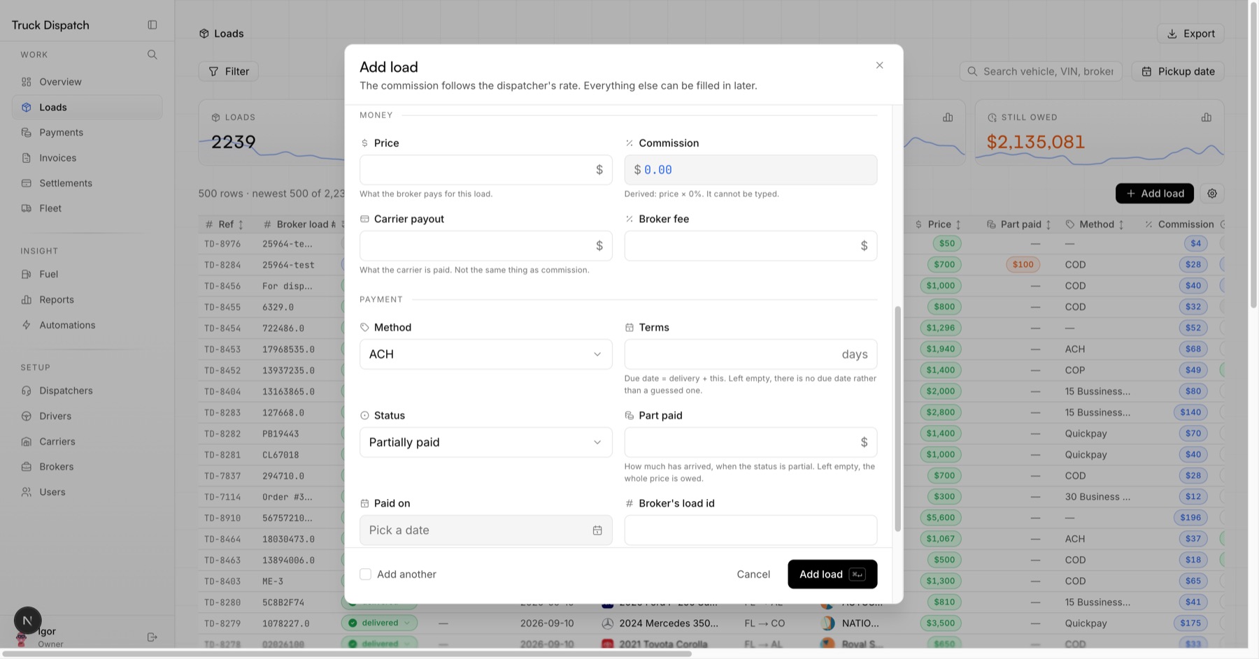Open Brokers setup page
This screenshot has width=1259, height=659.
pyautogui.click(x=87, y=467)
